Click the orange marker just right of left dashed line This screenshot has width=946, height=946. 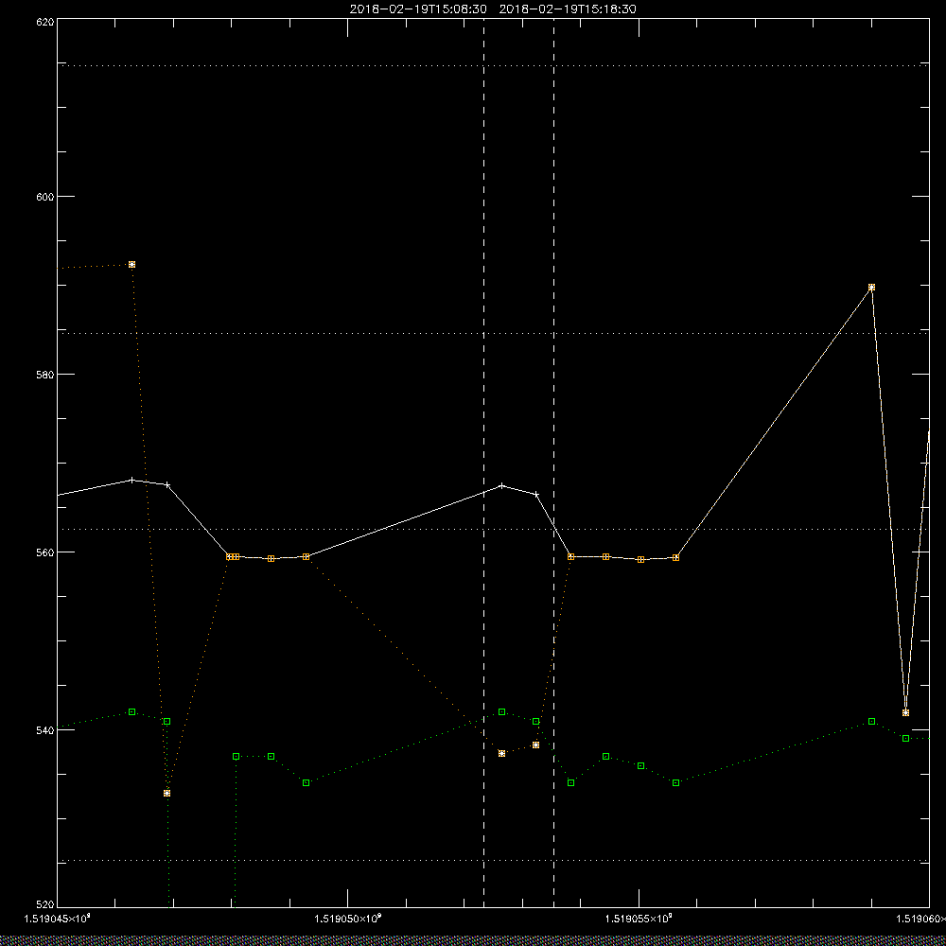pyautogui.click(x=502, y=754)
